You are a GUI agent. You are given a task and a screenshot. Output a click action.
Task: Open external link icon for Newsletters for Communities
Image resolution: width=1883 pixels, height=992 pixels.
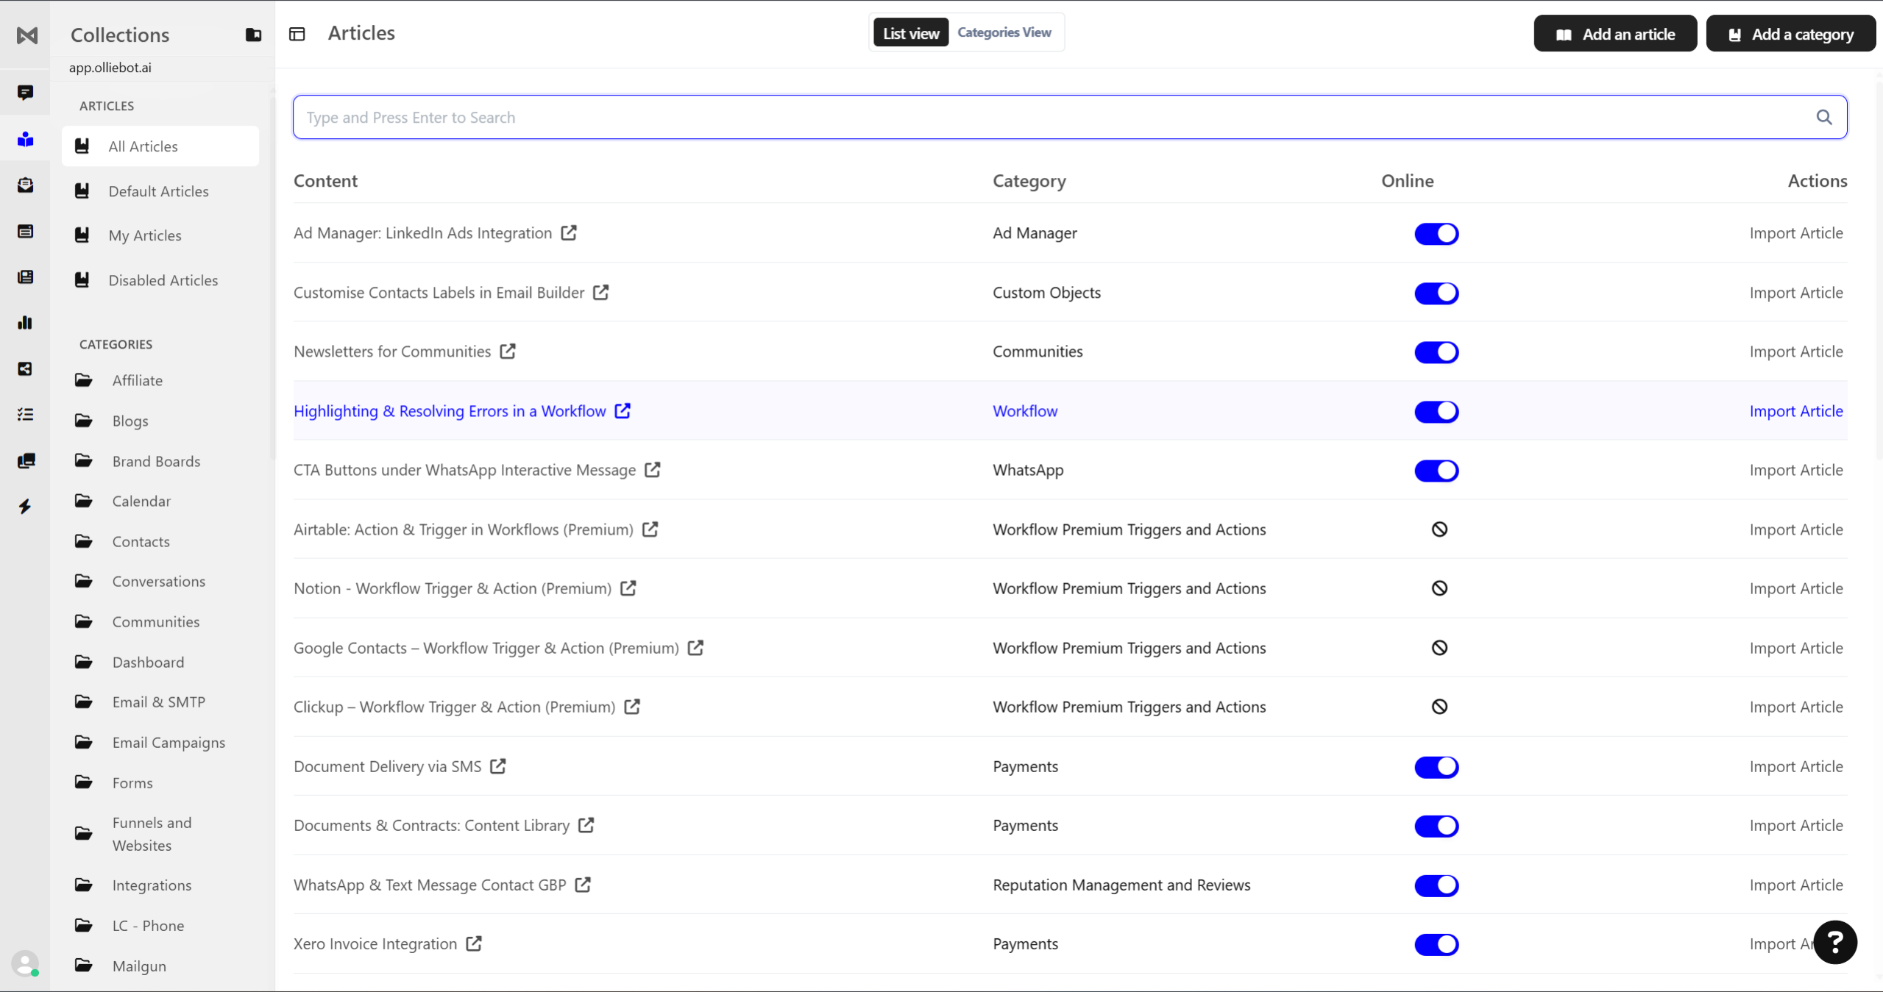click(508, 352)
